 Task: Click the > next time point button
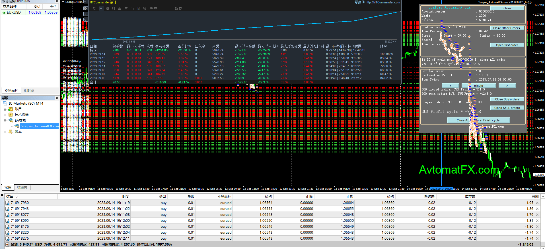[507, 86]
